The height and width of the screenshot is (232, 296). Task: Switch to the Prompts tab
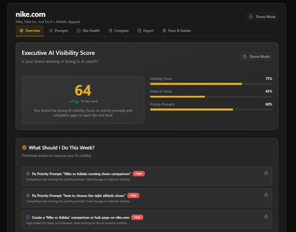coord(58,31)
